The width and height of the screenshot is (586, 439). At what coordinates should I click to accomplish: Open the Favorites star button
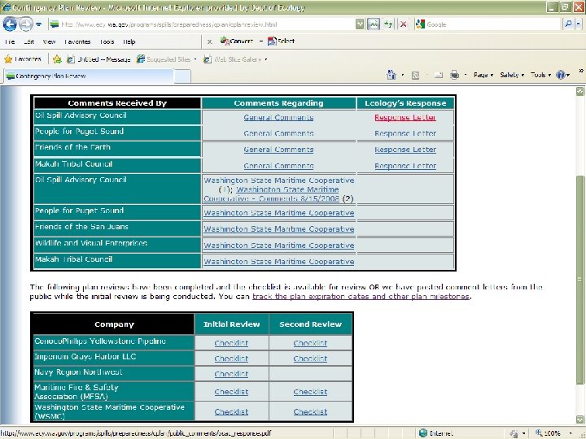coord(23,59)
